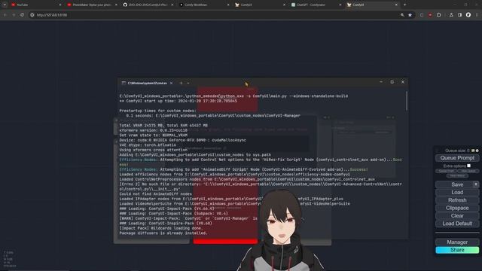Click the zoom magnifier icon in address bar
The width and height of the screenshot is (482, 271).
(402, 15)
